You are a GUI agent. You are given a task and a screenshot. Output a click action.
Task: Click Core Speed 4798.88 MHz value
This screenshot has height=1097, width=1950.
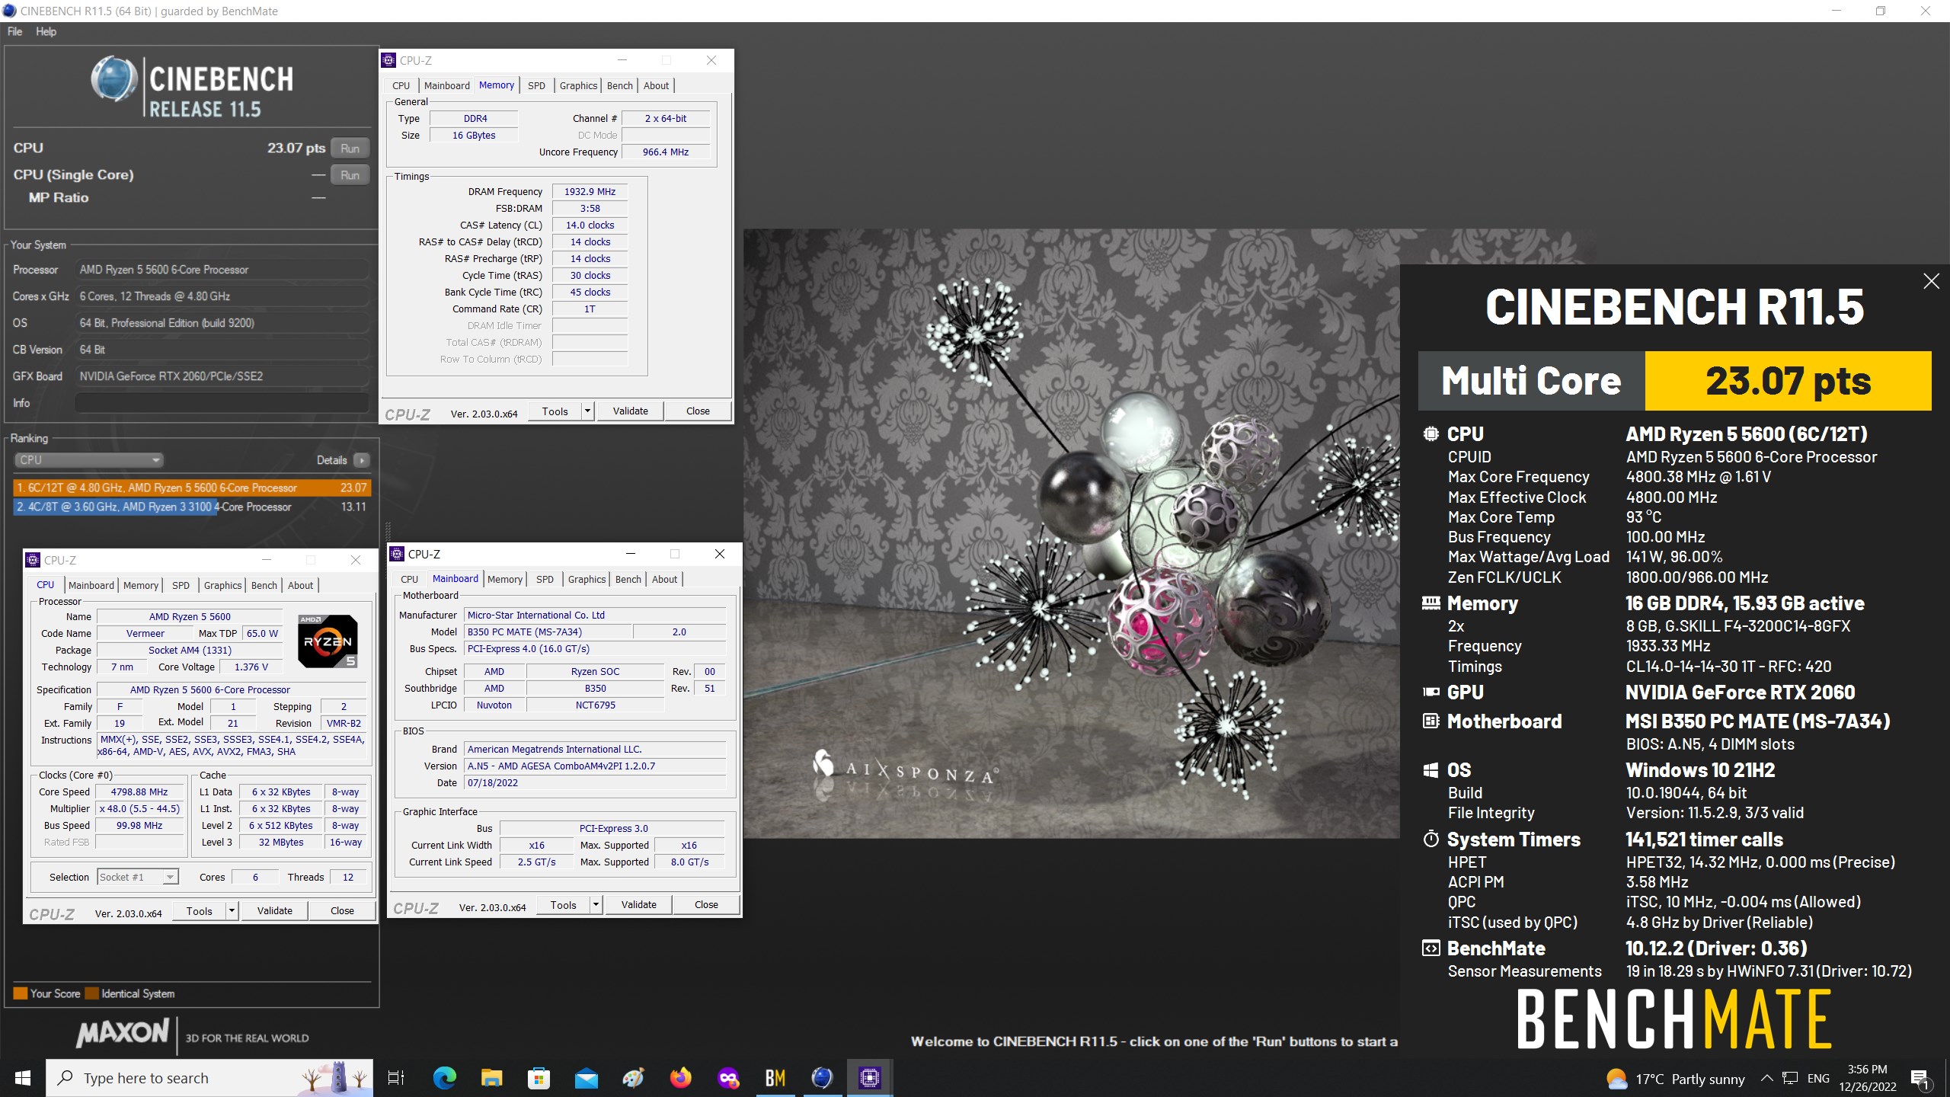tap(139, 792)
